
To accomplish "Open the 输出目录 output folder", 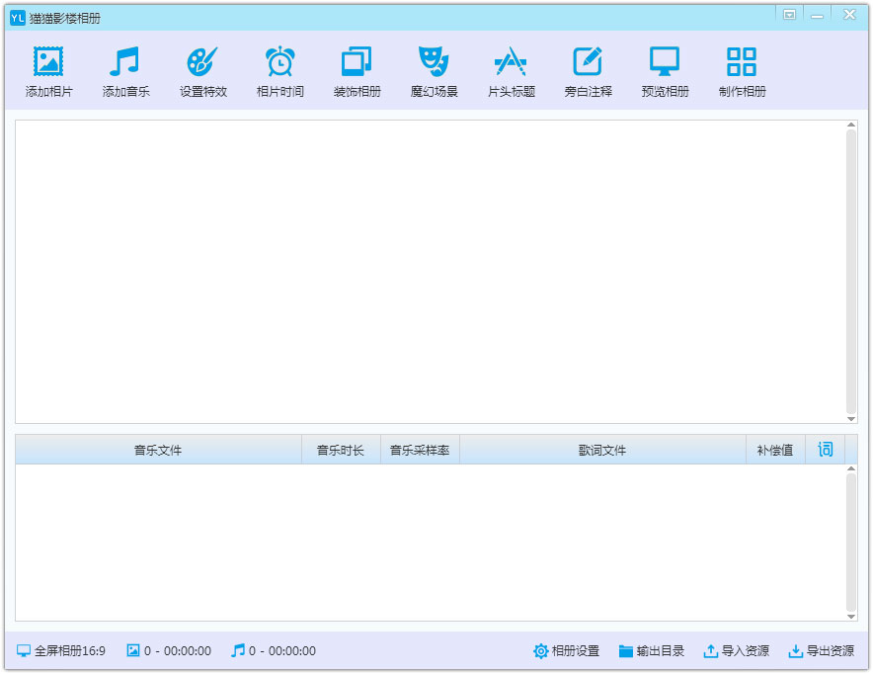I will (652, 650).
